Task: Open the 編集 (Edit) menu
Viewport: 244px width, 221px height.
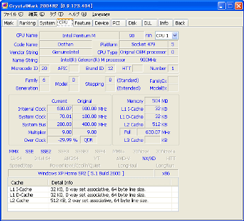Action: pyautogui.click(x=36, y=15)
